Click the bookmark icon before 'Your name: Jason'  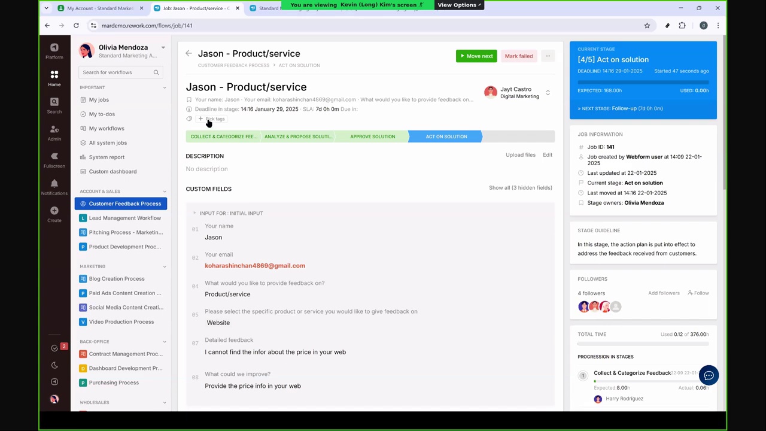point(189,100)
